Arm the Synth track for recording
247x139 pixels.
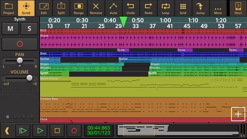tap(20, 44)
